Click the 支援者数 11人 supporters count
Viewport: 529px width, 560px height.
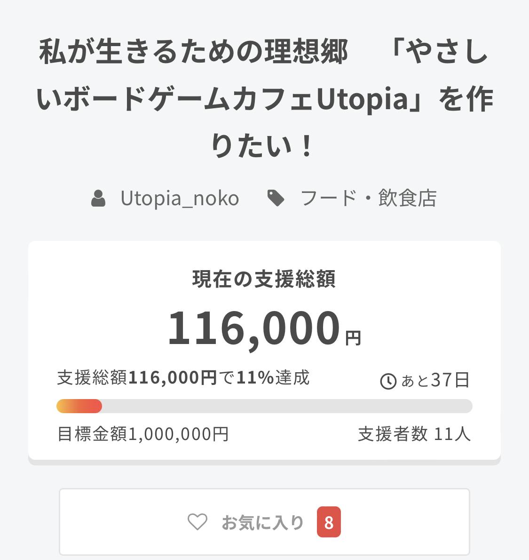point(414,434)
